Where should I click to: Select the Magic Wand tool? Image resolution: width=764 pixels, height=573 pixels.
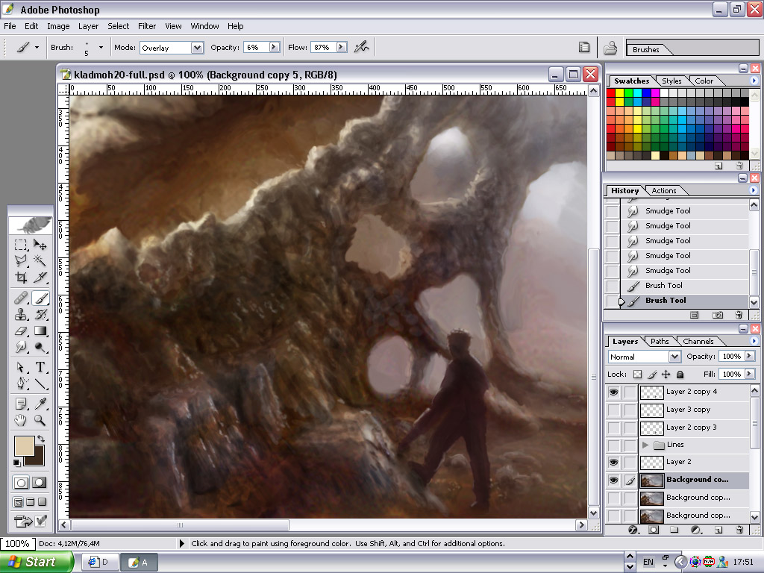[40, 260]
